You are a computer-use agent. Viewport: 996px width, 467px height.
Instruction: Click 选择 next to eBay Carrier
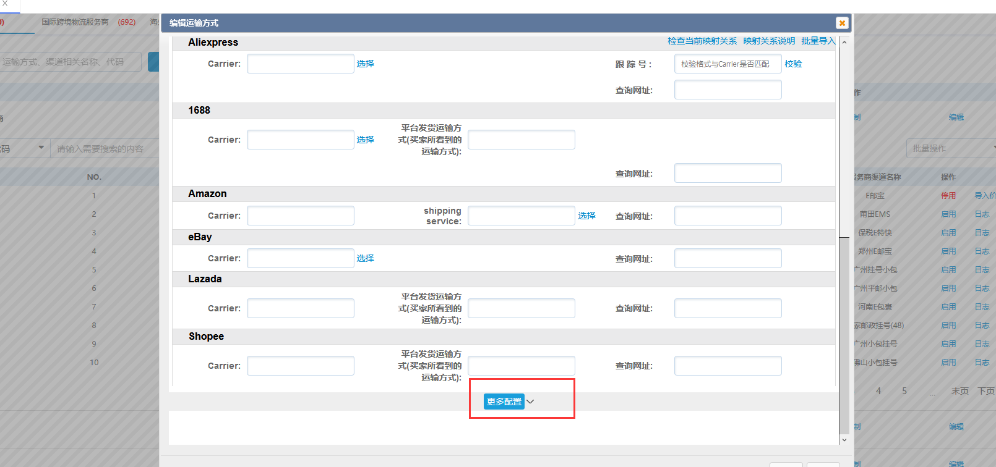[365, 258]
